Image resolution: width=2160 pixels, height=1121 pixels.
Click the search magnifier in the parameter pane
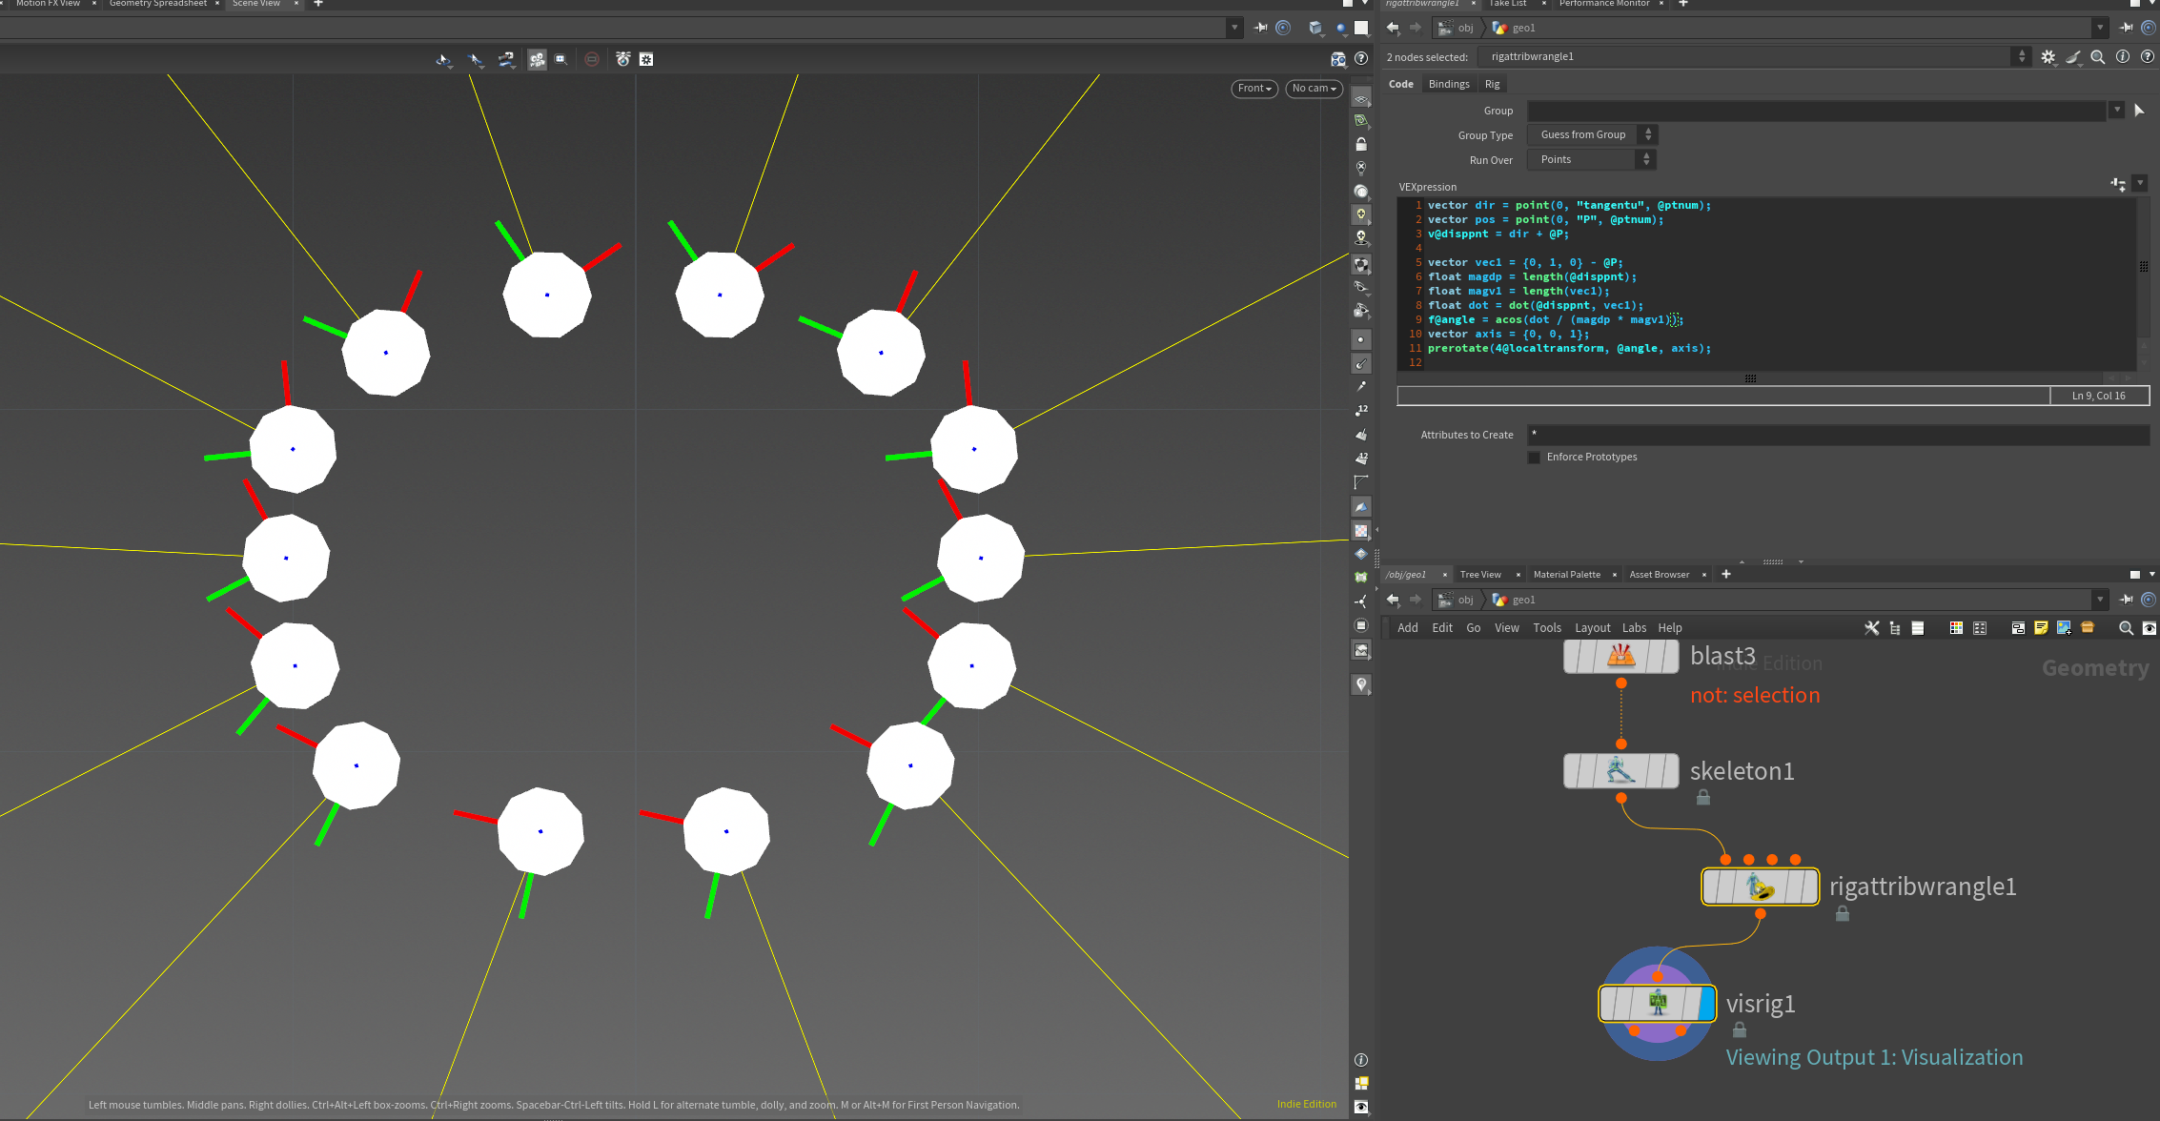coord(2097,57)
